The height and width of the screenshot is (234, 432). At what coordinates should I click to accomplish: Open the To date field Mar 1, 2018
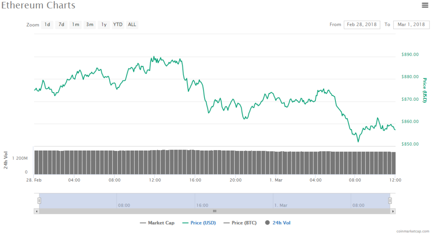411,24
